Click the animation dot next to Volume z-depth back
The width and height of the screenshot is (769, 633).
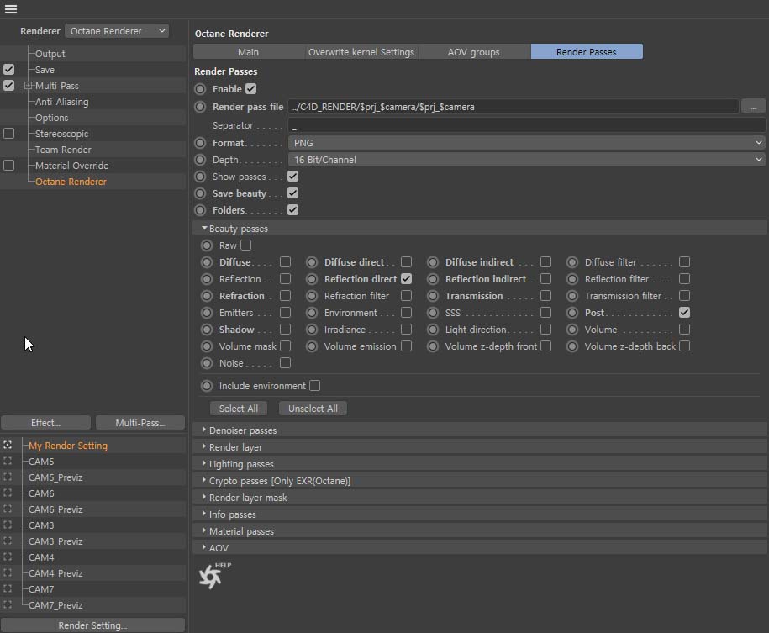572,346
